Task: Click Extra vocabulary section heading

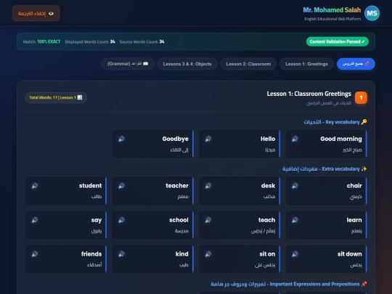Action: point(324,169)
